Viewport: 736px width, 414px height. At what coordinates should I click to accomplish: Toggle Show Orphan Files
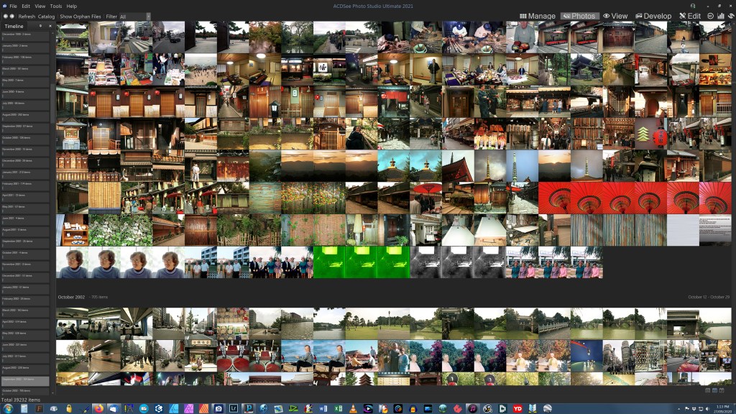(x=80, y=16)
